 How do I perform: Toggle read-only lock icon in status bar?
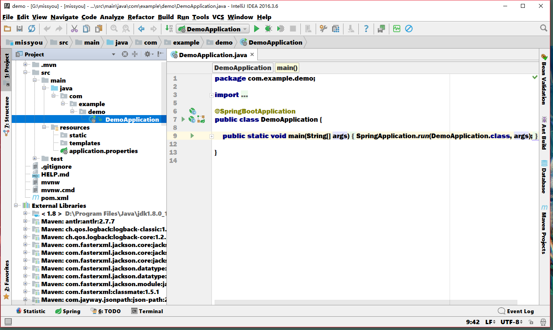click(531, 322)
